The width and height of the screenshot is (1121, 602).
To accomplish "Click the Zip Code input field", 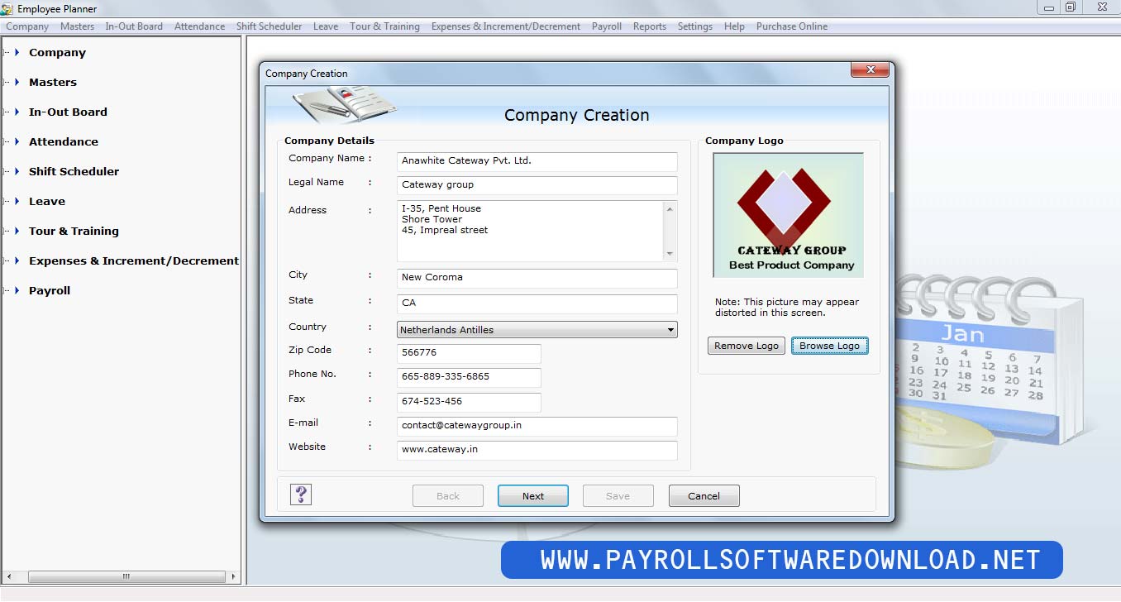I will click(470, 353).
